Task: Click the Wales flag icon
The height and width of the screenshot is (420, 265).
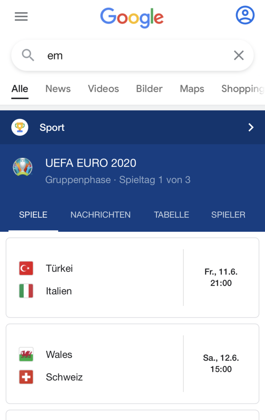Action: tap(26, 354)
